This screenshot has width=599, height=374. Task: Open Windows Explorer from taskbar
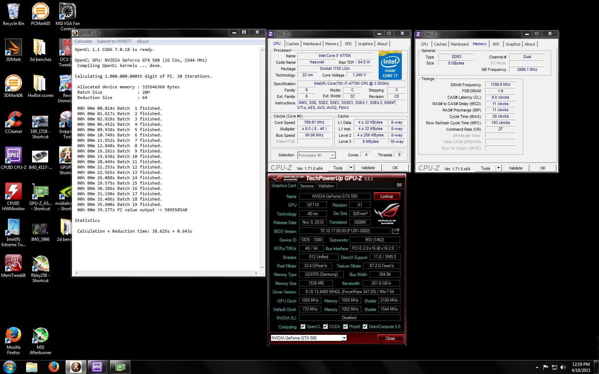pyautogui.click(x=32, y=367)
